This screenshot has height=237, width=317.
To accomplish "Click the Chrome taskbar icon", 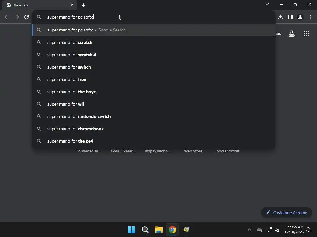I will click(x=172, y=230).
